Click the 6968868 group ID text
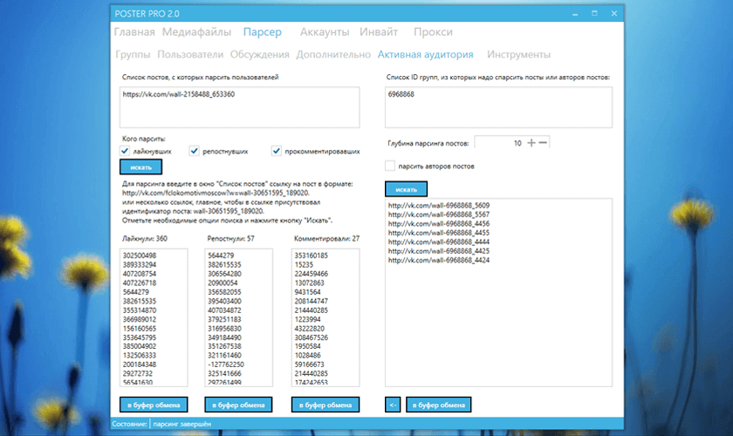Image resolution: width=733 pixels, height=436 pixels. [401, 94]
